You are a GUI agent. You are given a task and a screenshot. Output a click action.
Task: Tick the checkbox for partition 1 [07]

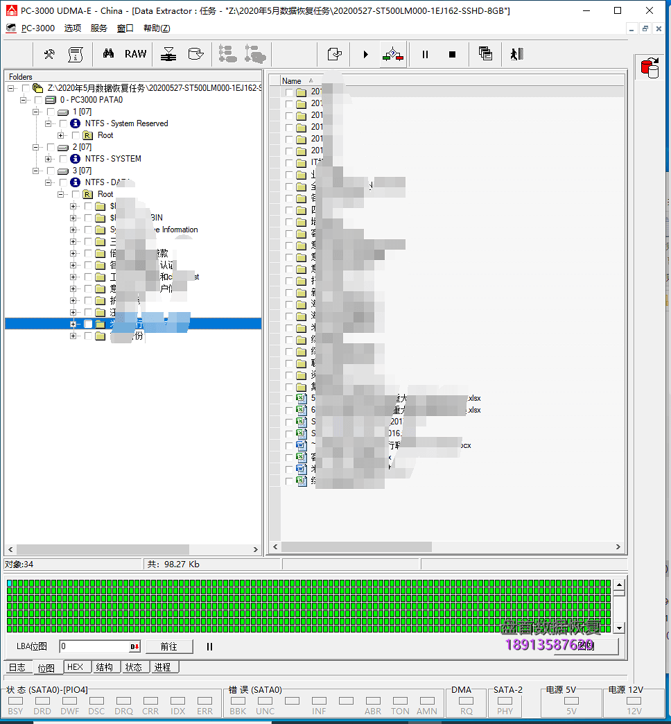(x=51, y=112)
